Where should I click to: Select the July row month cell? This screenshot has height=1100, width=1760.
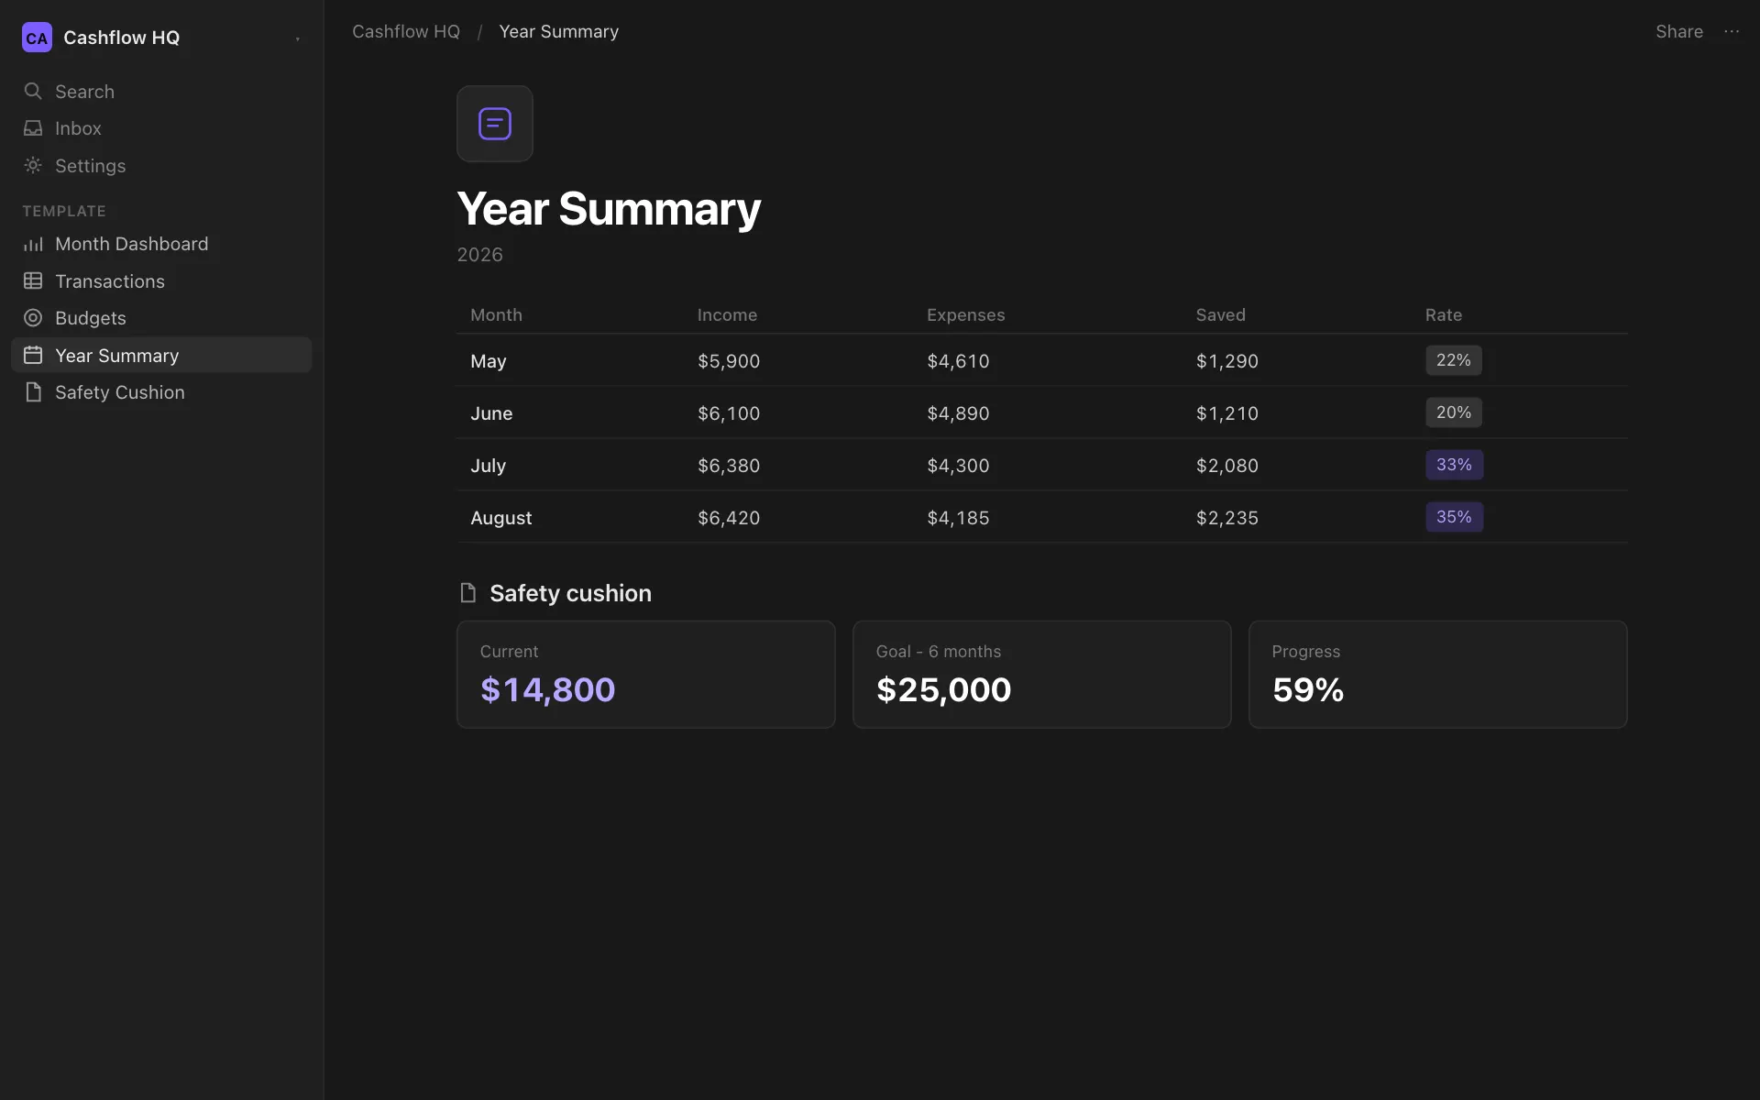(x=488, y=466)
